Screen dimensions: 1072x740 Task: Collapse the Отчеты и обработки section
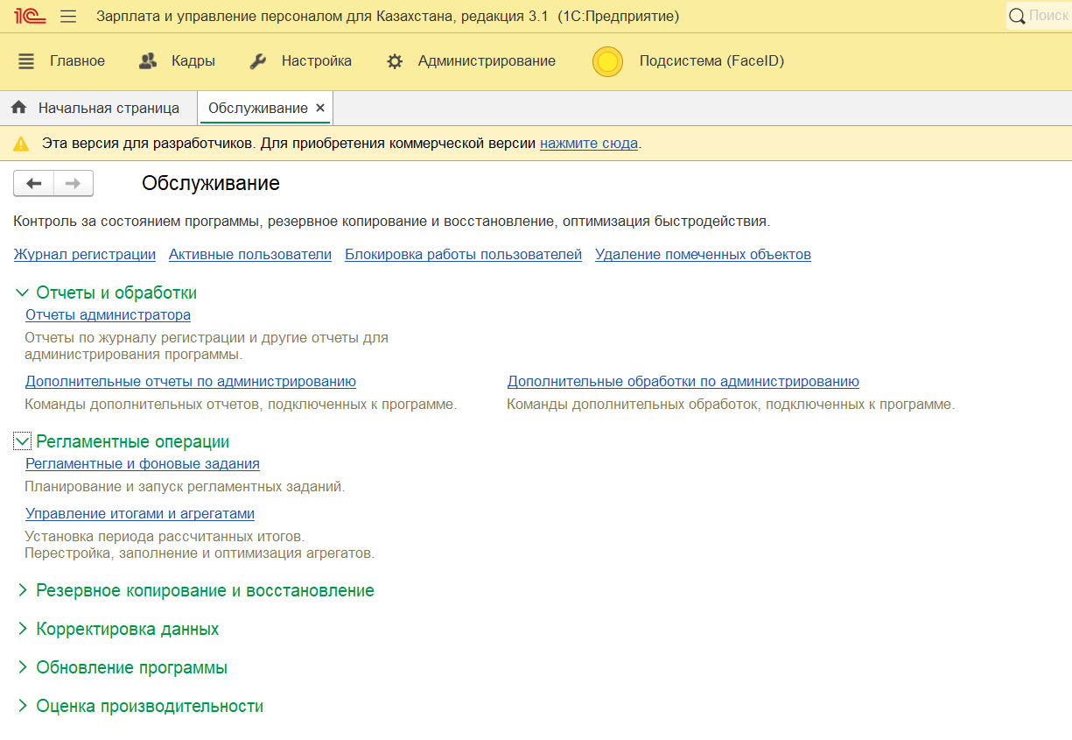tap(22, 293)
